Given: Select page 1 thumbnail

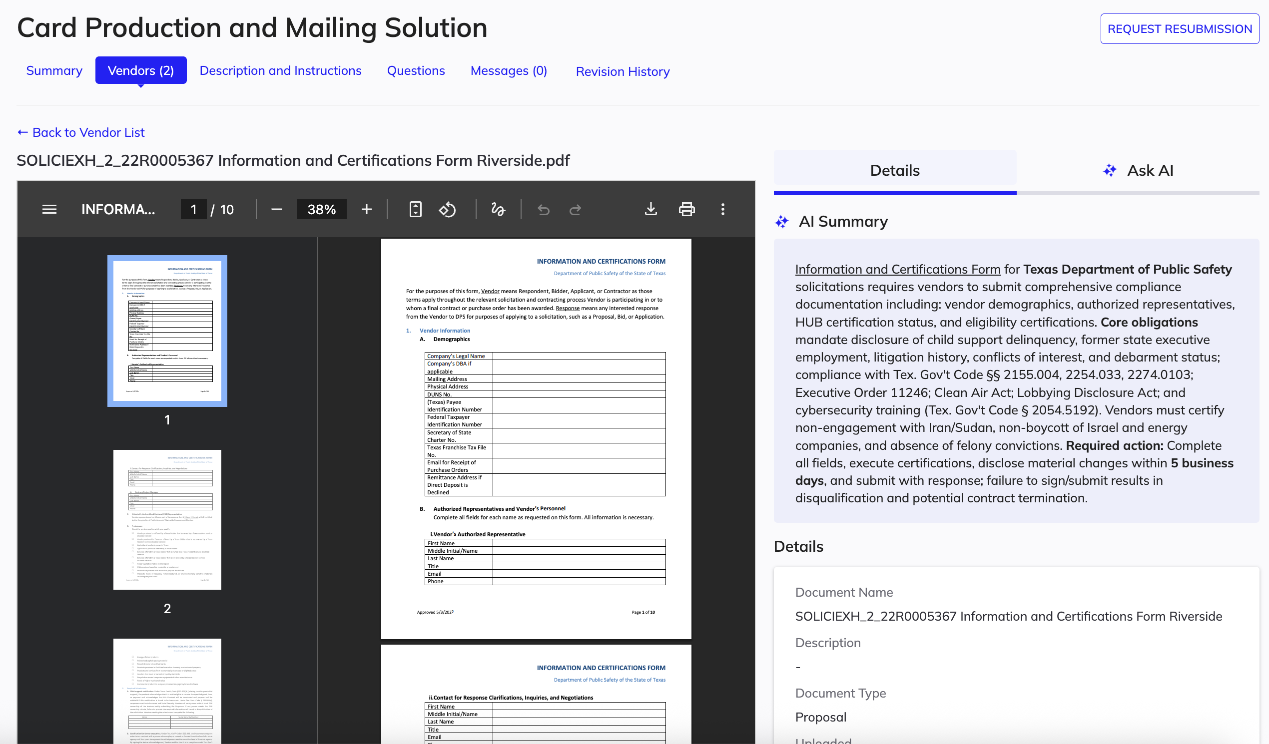Looking at the screenshot, I should [x=167, y=331].
